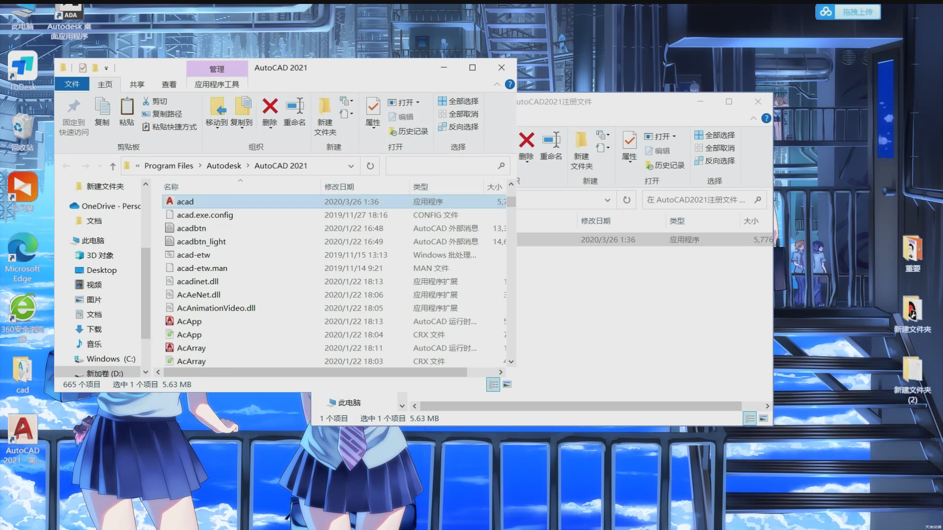Screen dimensions: 943x530
Task: Click Properties (属性) icon in registration files window
Action: (x=630, y=140)
